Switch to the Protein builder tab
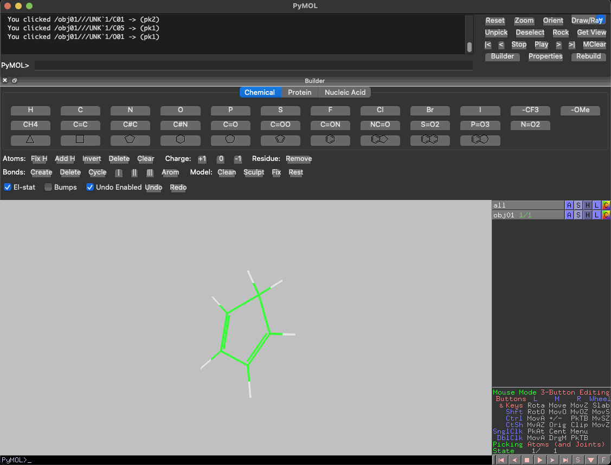 (300, 92)
